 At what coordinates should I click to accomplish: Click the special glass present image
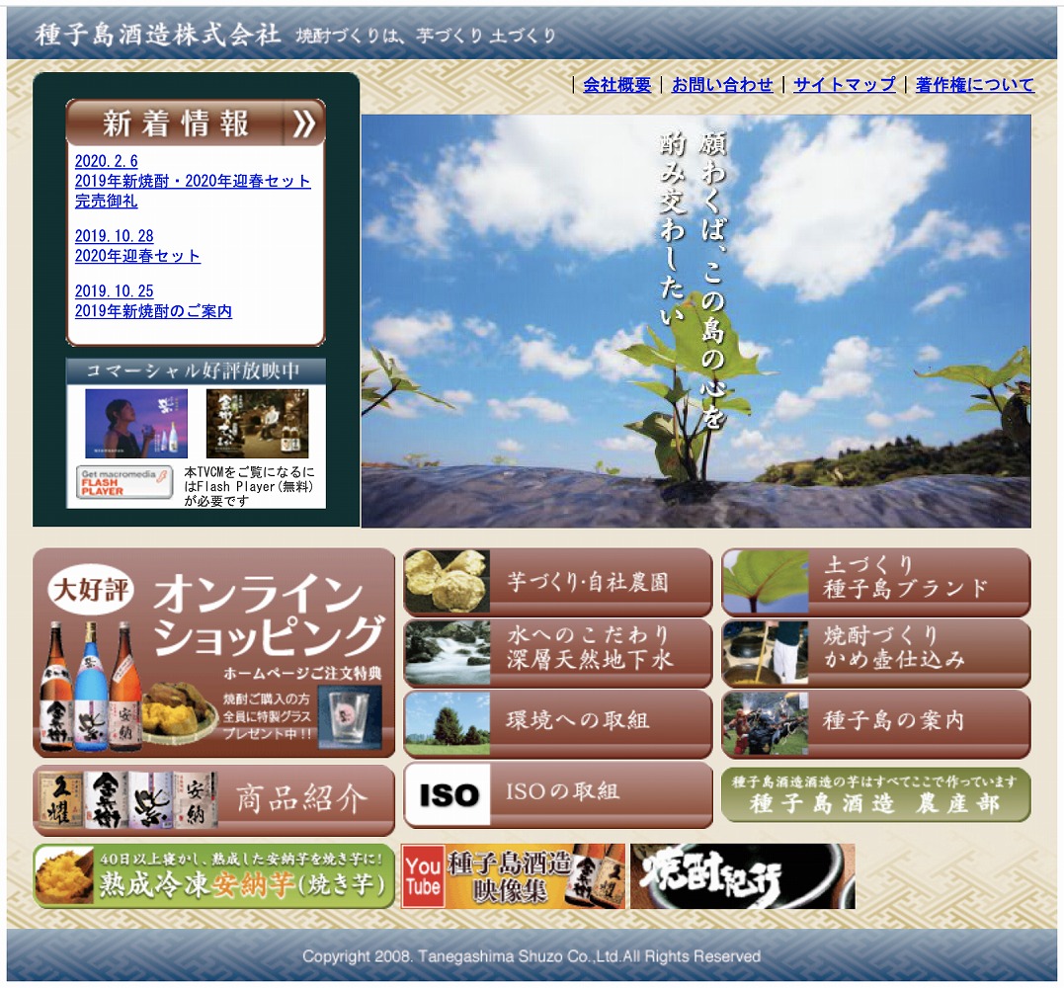[x=350, y=716]
